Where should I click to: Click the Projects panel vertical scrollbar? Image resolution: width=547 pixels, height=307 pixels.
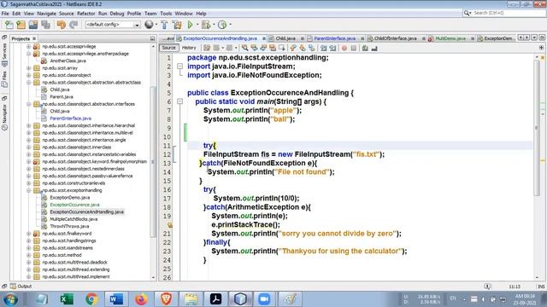(153, 162)
